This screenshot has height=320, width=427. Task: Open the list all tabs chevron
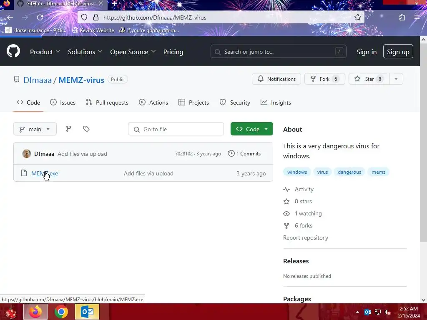(364, 3)
